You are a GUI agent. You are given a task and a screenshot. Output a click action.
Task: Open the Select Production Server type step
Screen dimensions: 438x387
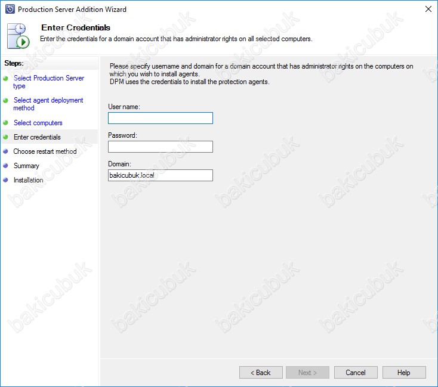tap(49, 82)
